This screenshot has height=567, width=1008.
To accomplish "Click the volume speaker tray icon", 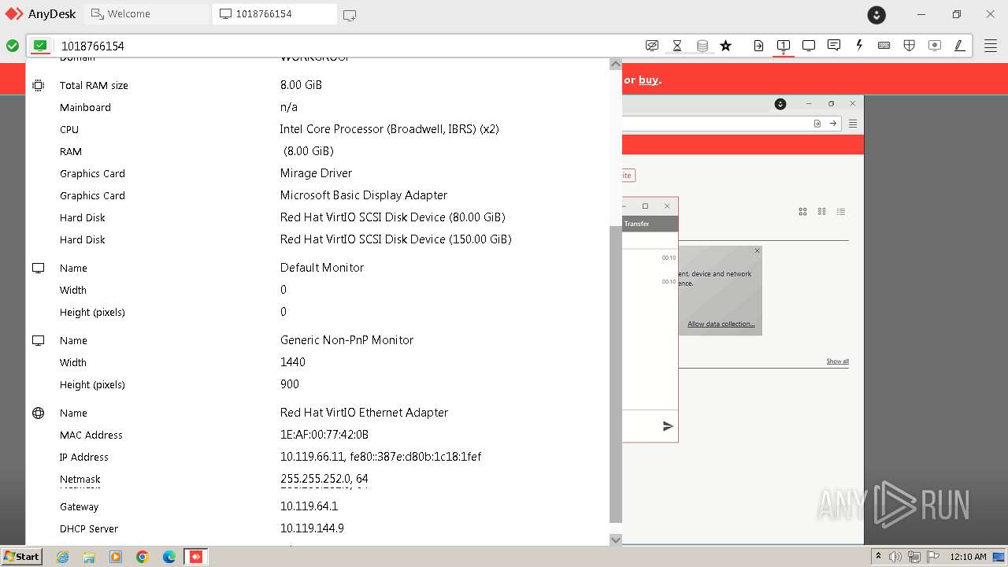I will 895,557.
